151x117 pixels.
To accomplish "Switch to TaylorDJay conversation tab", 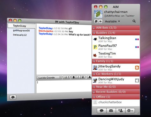I will pos(22,26).
